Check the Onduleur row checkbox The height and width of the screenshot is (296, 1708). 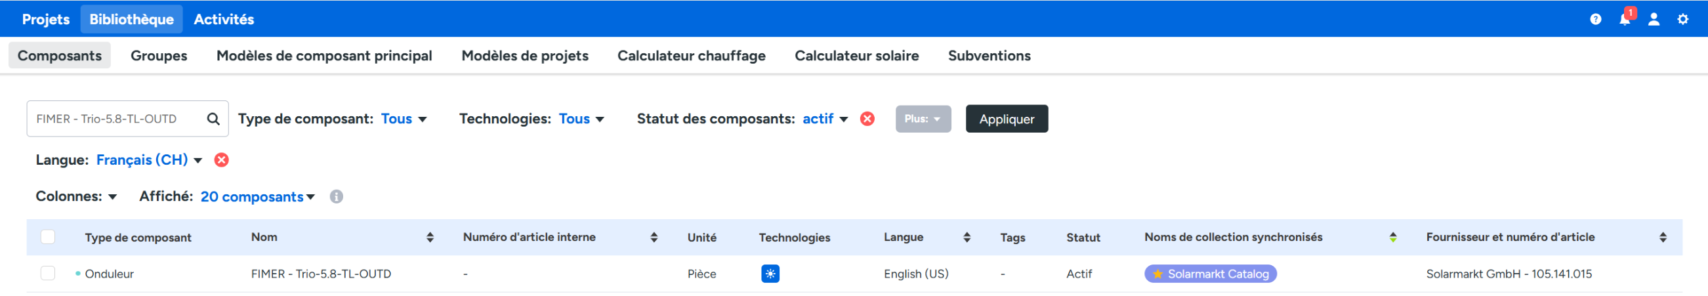coord(48,274)
